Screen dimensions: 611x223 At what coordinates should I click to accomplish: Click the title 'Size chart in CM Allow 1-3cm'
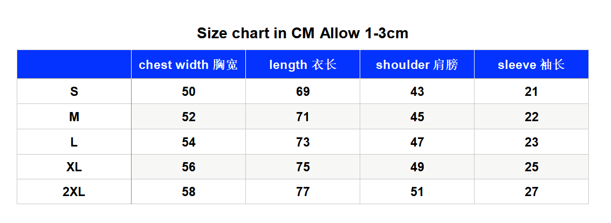click(303, 33)
